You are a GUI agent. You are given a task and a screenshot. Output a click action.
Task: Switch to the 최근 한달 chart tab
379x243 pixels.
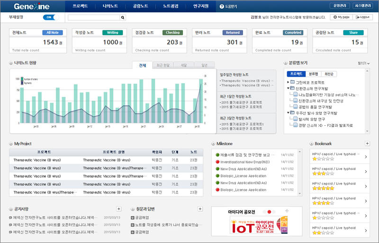coord(162,65)
